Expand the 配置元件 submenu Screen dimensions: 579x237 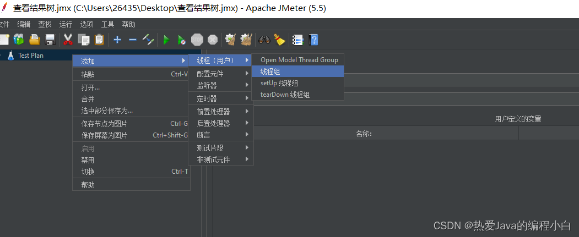click(221, 74)
